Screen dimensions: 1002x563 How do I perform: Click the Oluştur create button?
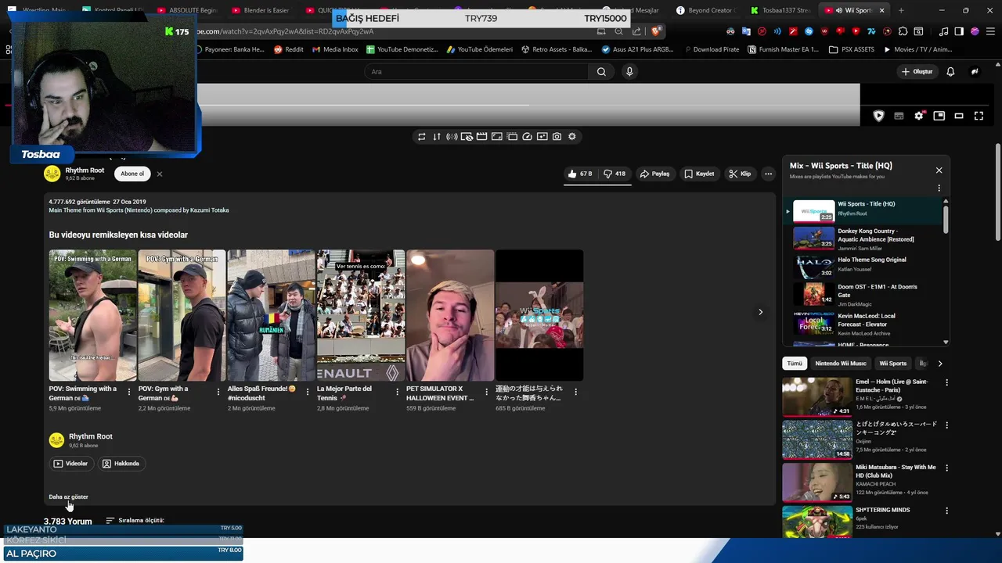click(x=917, y=71)
